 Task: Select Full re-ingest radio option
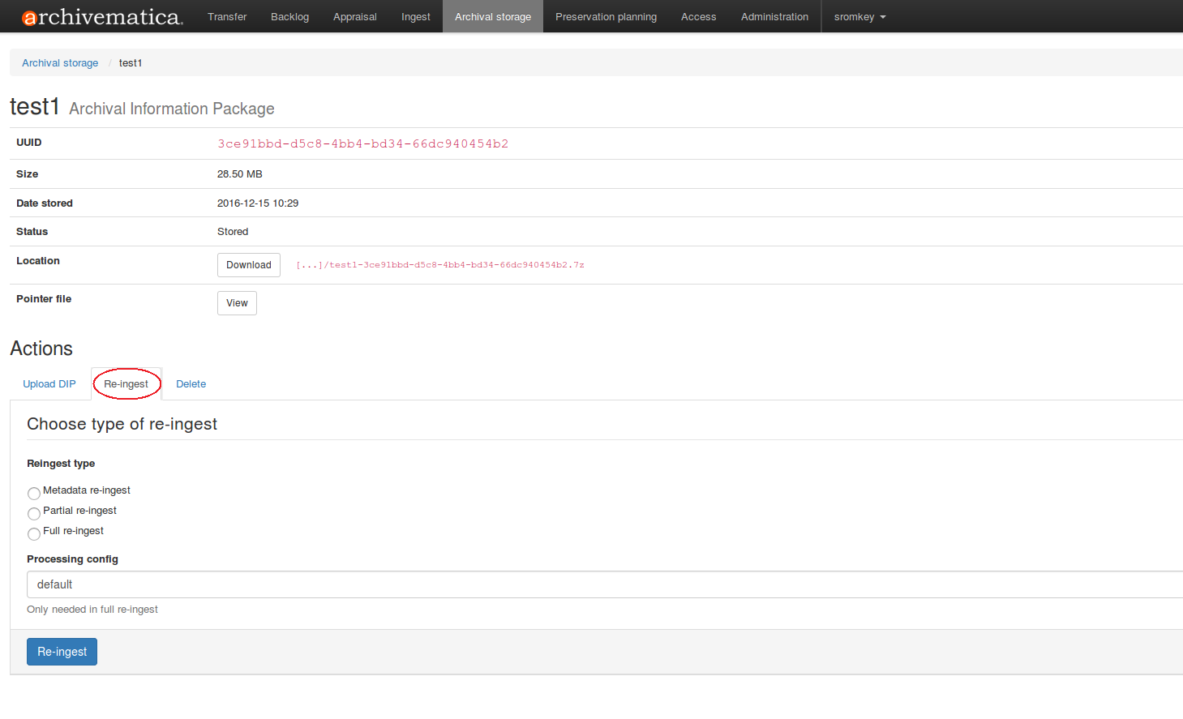pyautogui.click(x=34, y=534)
